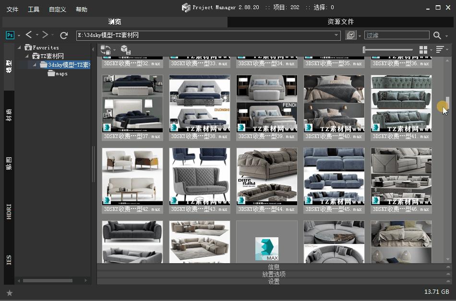This screenshot has height=301, width=456.
Task: Open the grid view layout icon
Action: click(423, 49)
